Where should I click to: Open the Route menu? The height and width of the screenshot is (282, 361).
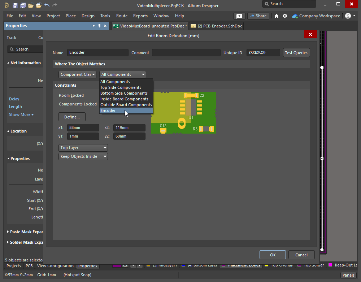click(x=122, y=16)
